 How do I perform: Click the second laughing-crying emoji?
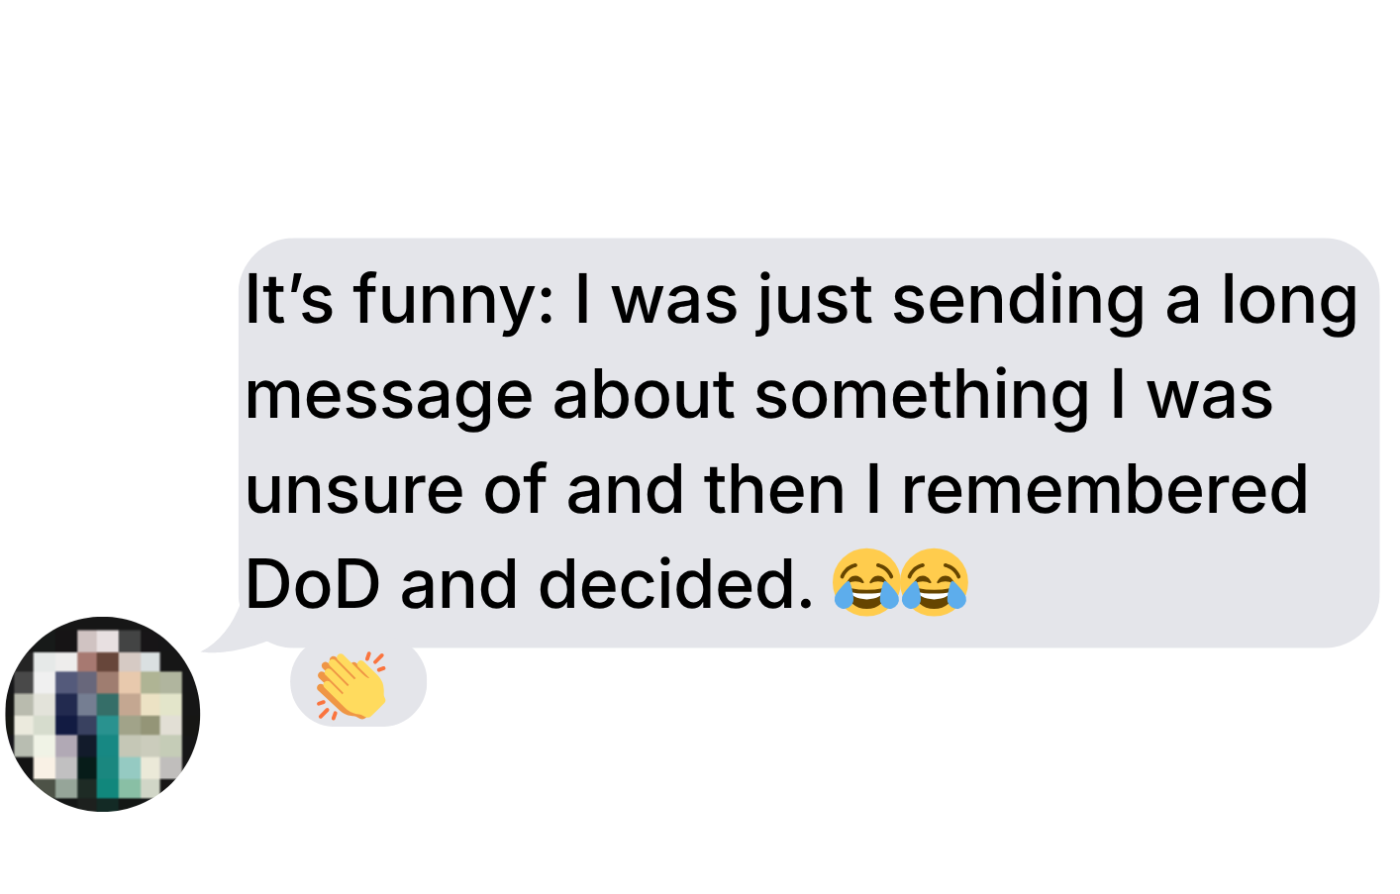click(935, 582)
